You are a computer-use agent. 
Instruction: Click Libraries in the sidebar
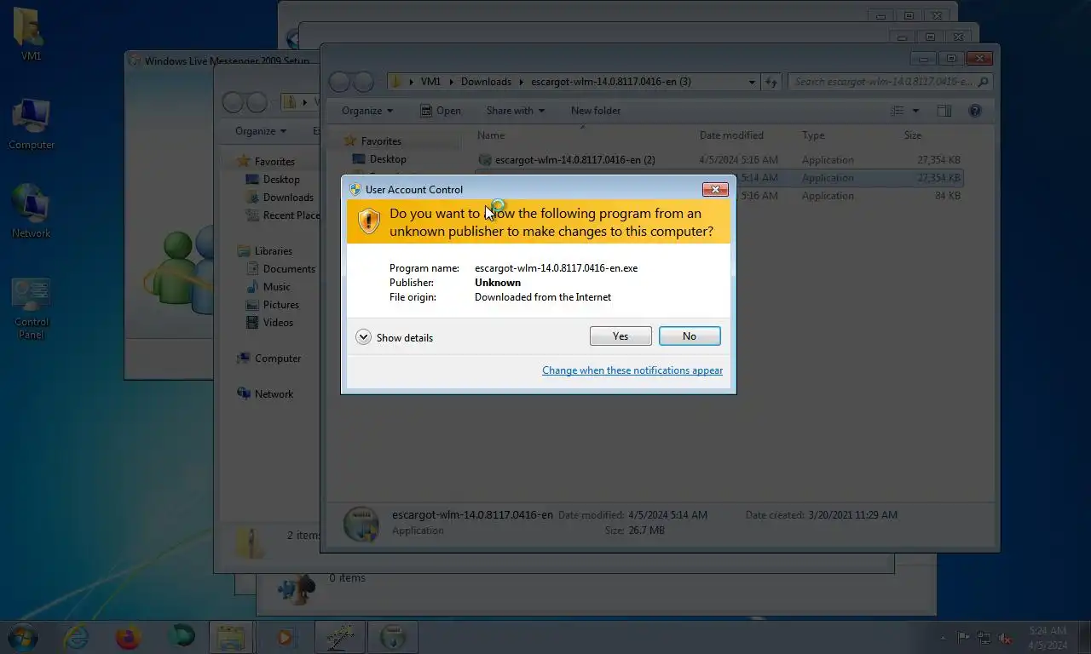[x=273, y=251]
